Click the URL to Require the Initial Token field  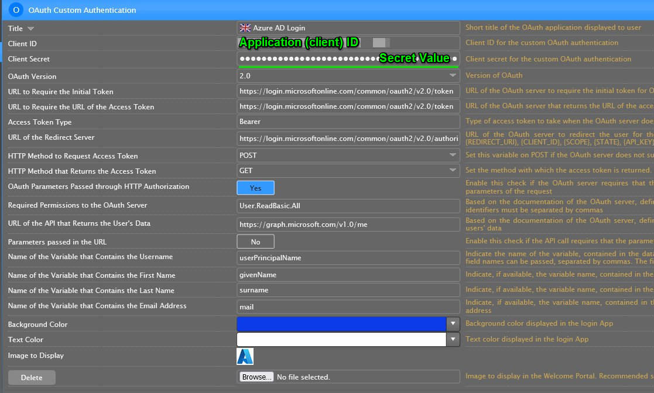[x=348, y=91]
